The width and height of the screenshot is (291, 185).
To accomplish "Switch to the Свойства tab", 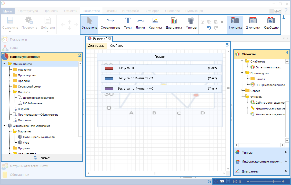I will (x=117, y=46).
